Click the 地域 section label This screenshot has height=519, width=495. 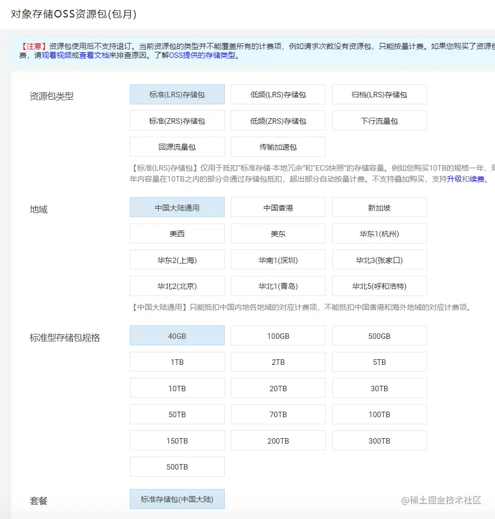tap(38, 209)
